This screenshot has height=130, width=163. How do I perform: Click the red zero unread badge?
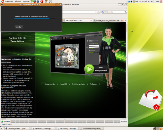[156, 108]
